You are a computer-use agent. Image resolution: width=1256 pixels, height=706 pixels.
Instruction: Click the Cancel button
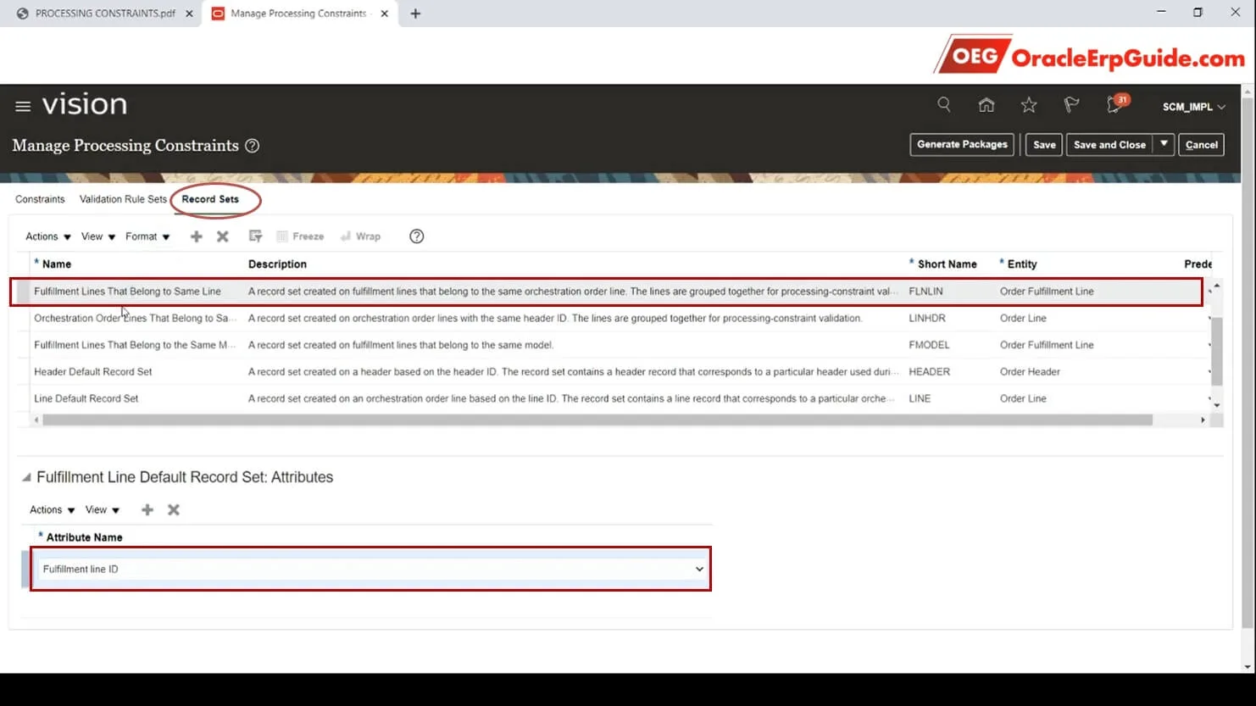click(1201, 144)
